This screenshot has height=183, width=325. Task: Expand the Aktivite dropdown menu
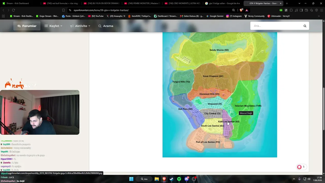tap(80, 26)
